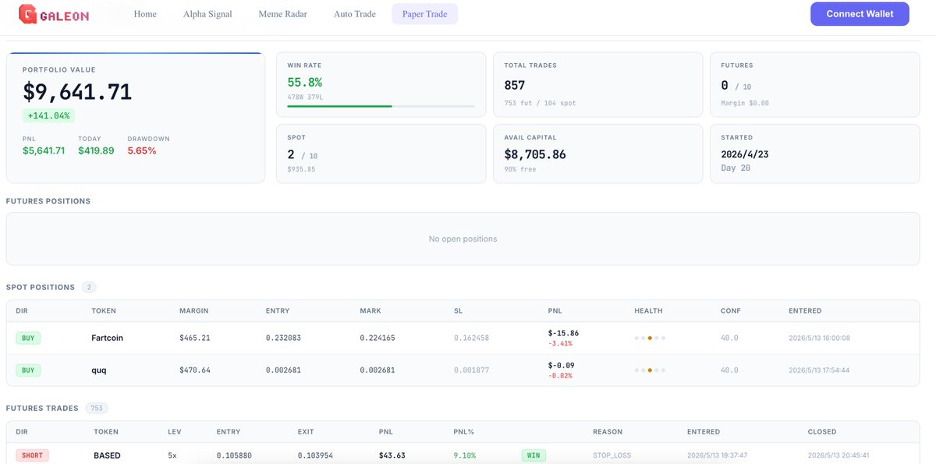Click the HEALTH column header
Screen dimensions: 936x464
click(x=648, y=310)
